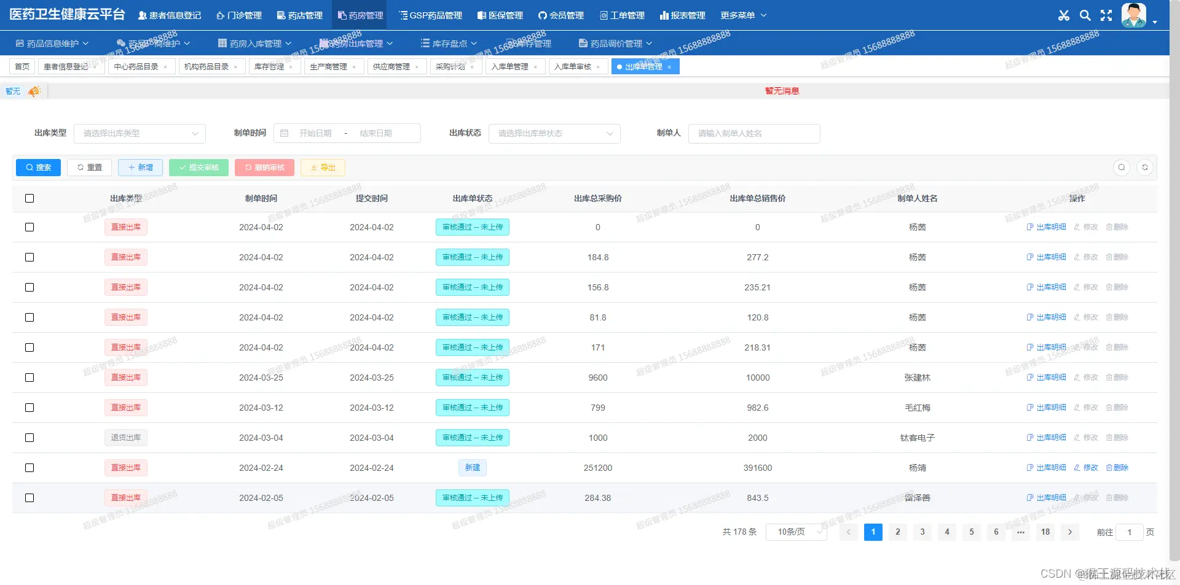Open the 出库状态 dropdown
This screenshot has height=585, width=1180.
pos(554,133)
